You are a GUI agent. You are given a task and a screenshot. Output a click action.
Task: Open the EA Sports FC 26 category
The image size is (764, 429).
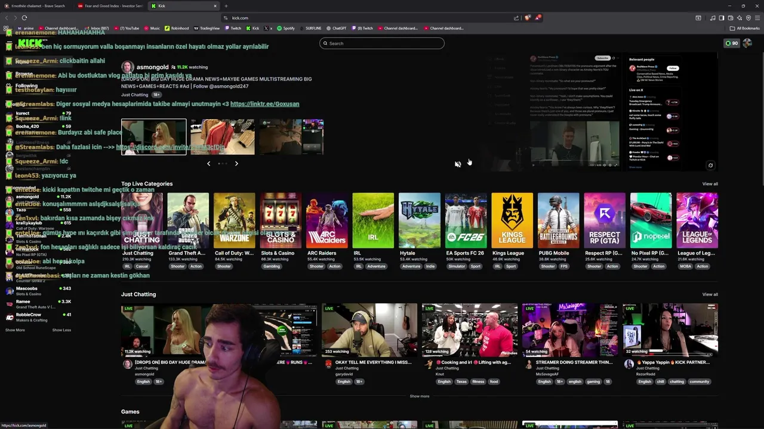(466, 220)
